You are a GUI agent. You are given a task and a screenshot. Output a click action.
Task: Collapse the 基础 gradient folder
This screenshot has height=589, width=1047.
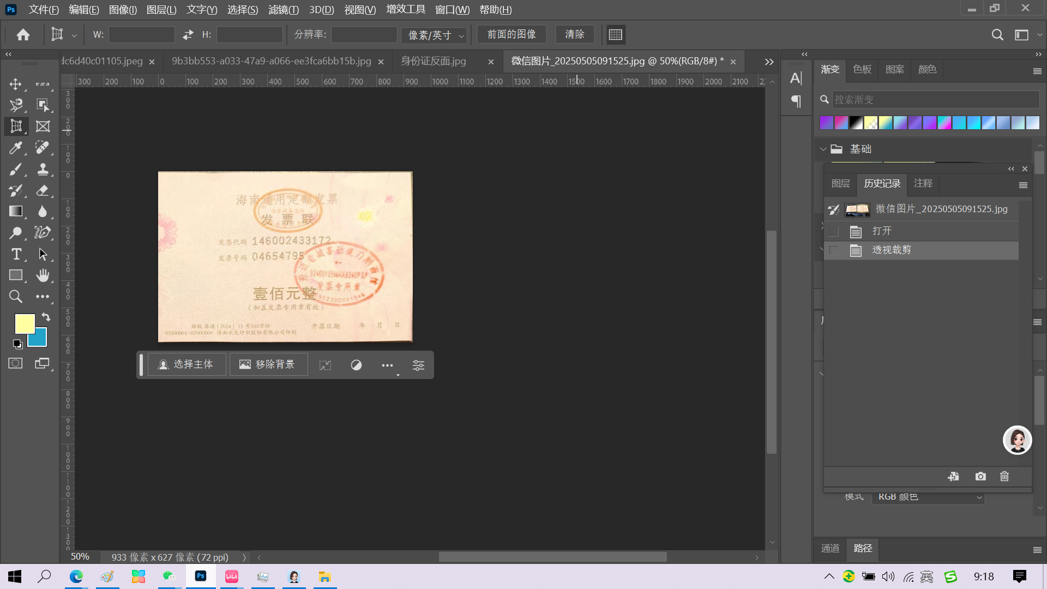pyautogui.click(x=823, y=149)
